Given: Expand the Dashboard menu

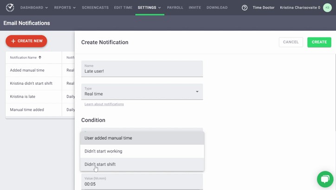Looking at the screenshot, I should pos(34,8).
